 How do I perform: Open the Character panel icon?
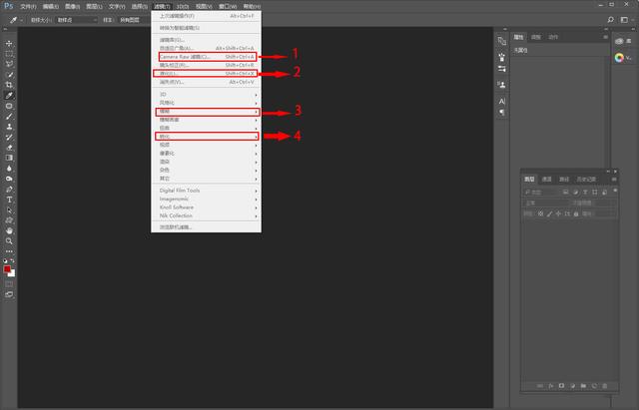coord(502,102)
